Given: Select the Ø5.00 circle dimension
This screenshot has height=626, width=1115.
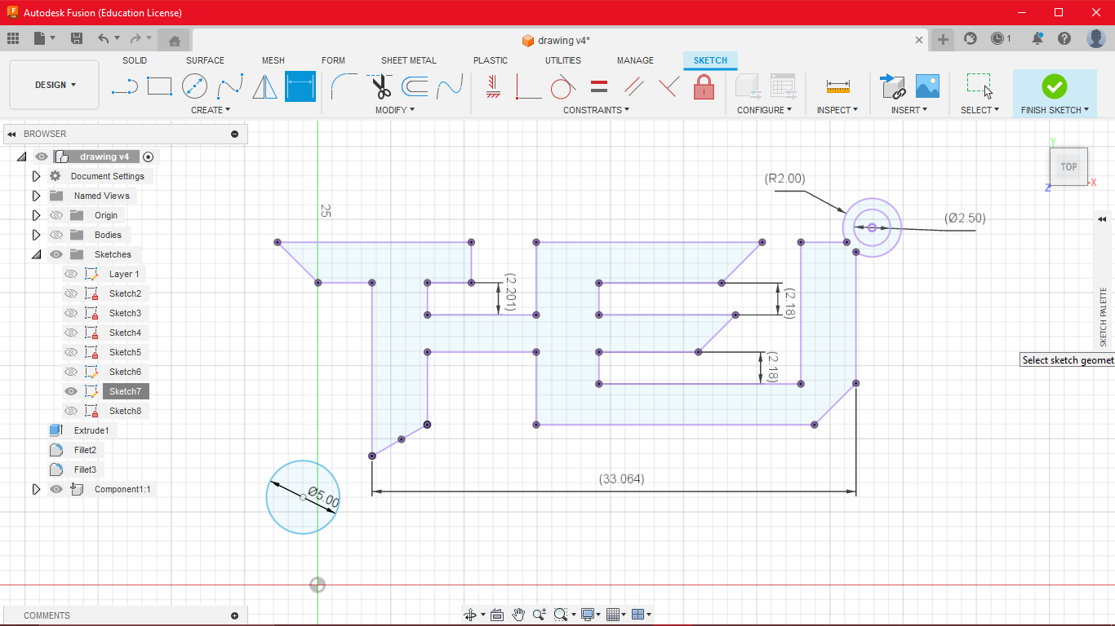Looking at the screenshot, I should (322, 496).
